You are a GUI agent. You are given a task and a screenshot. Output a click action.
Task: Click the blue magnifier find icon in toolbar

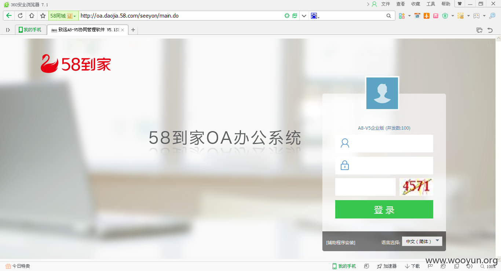pyautogui.click(x=492, y=16)
